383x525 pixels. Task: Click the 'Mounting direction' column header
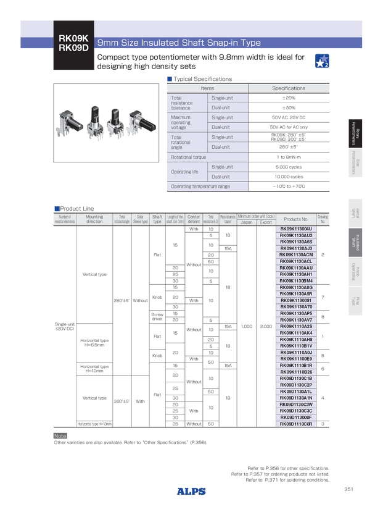pos(94,219)
